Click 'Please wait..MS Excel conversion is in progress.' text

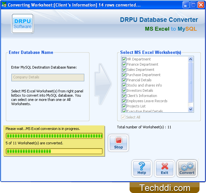point(43,129)
